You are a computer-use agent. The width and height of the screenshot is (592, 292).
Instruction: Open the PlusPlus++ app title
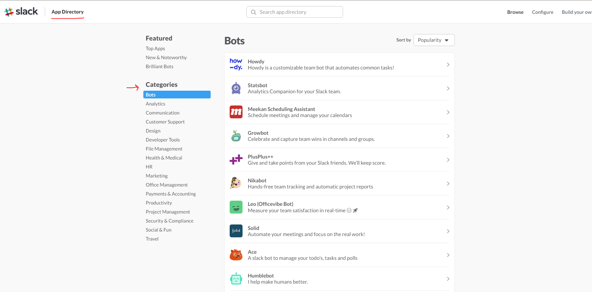[x=260, y=157]
